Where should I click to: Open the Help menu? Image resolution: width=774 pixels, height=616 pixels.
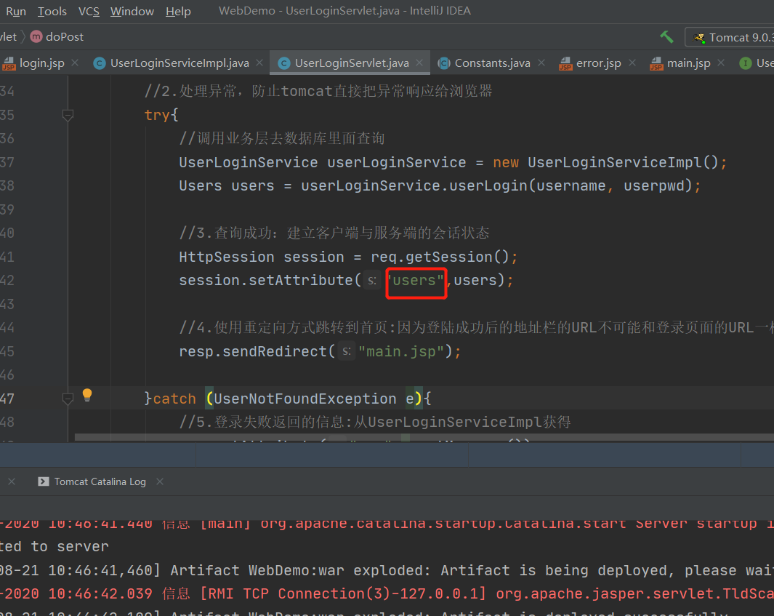pos(178,11)
